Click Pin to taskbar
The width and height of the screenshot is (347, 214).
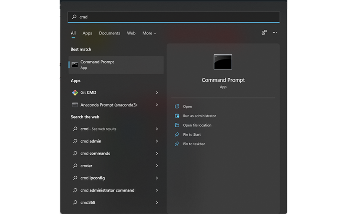194,144
